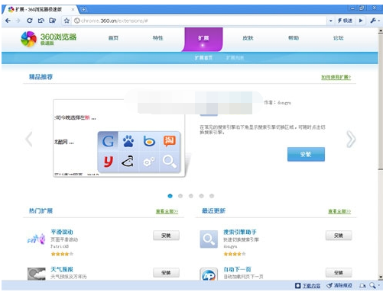Select the 扩展首页 sub-tab
This screenshot has width=383, height=292.
click(203, 58)
